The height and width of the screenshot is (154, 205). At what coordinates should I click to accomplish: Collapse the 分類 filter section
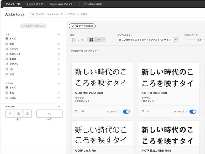[58, 34]
